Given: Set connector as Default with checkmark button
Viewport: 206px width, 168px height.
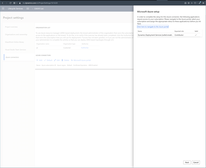Looking at the screenshot, I should 48,60.
